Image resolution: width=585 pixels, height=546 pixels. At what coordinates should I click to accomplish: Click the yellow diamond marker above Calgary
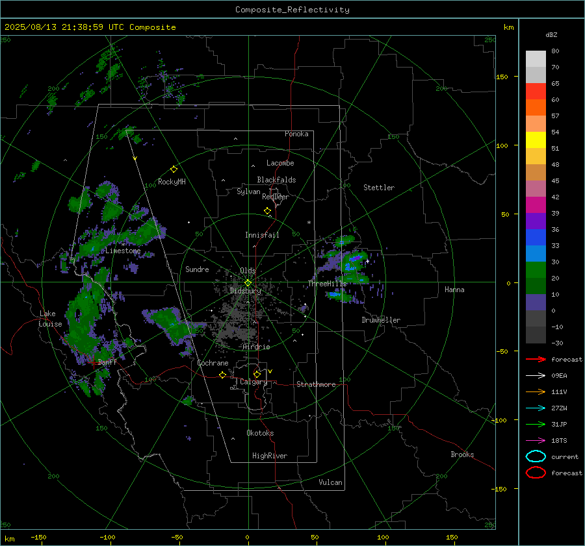coord(257,374)
